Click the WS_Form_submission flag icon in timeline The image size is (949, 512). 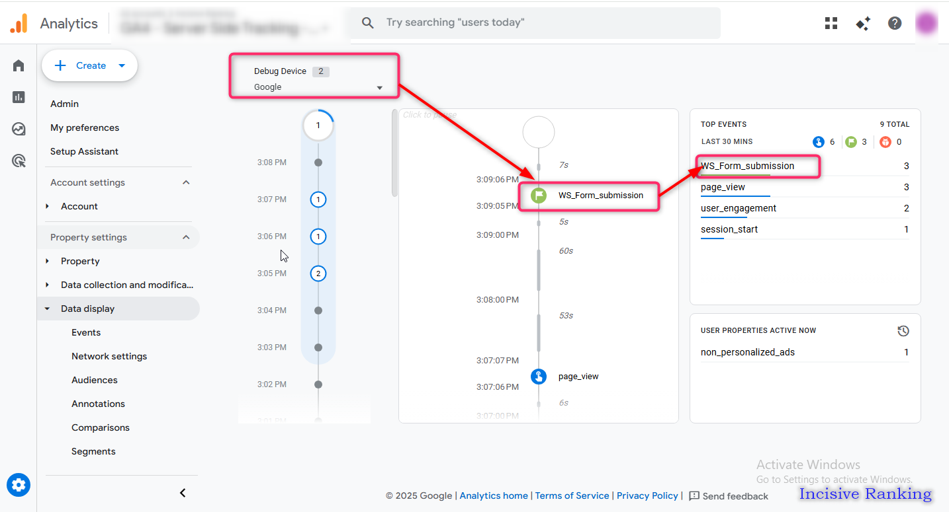point(539,195)
